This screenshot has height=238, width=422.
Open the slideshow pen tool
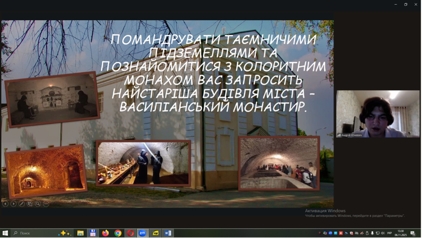[22, 204]
